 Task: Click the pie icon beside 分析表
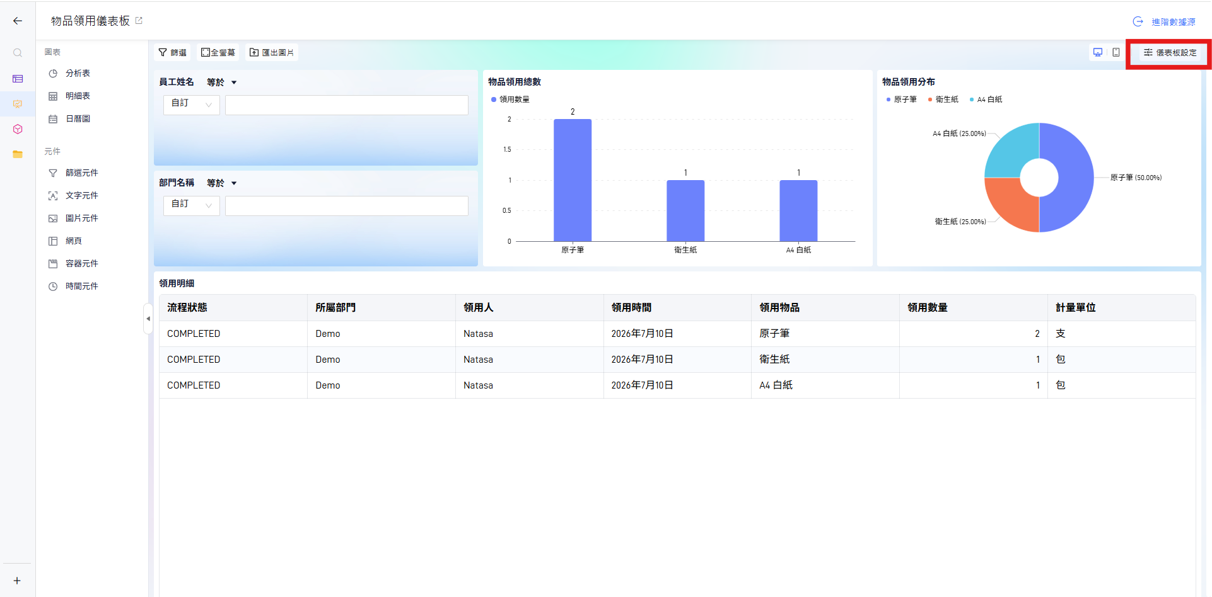pos(53,73)
